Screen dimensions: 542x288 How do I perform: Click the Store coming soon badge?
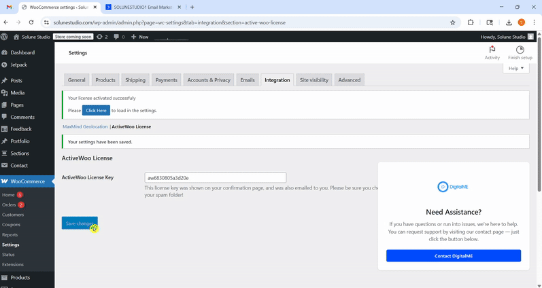coord(73,37)
